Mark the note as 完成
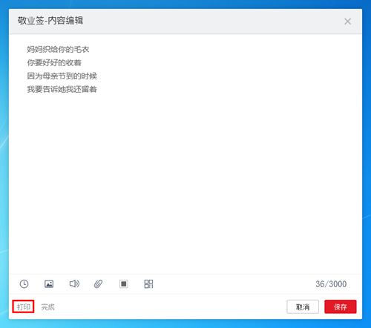The height and width of the screenshot is (328, 371). coord(47,307)
